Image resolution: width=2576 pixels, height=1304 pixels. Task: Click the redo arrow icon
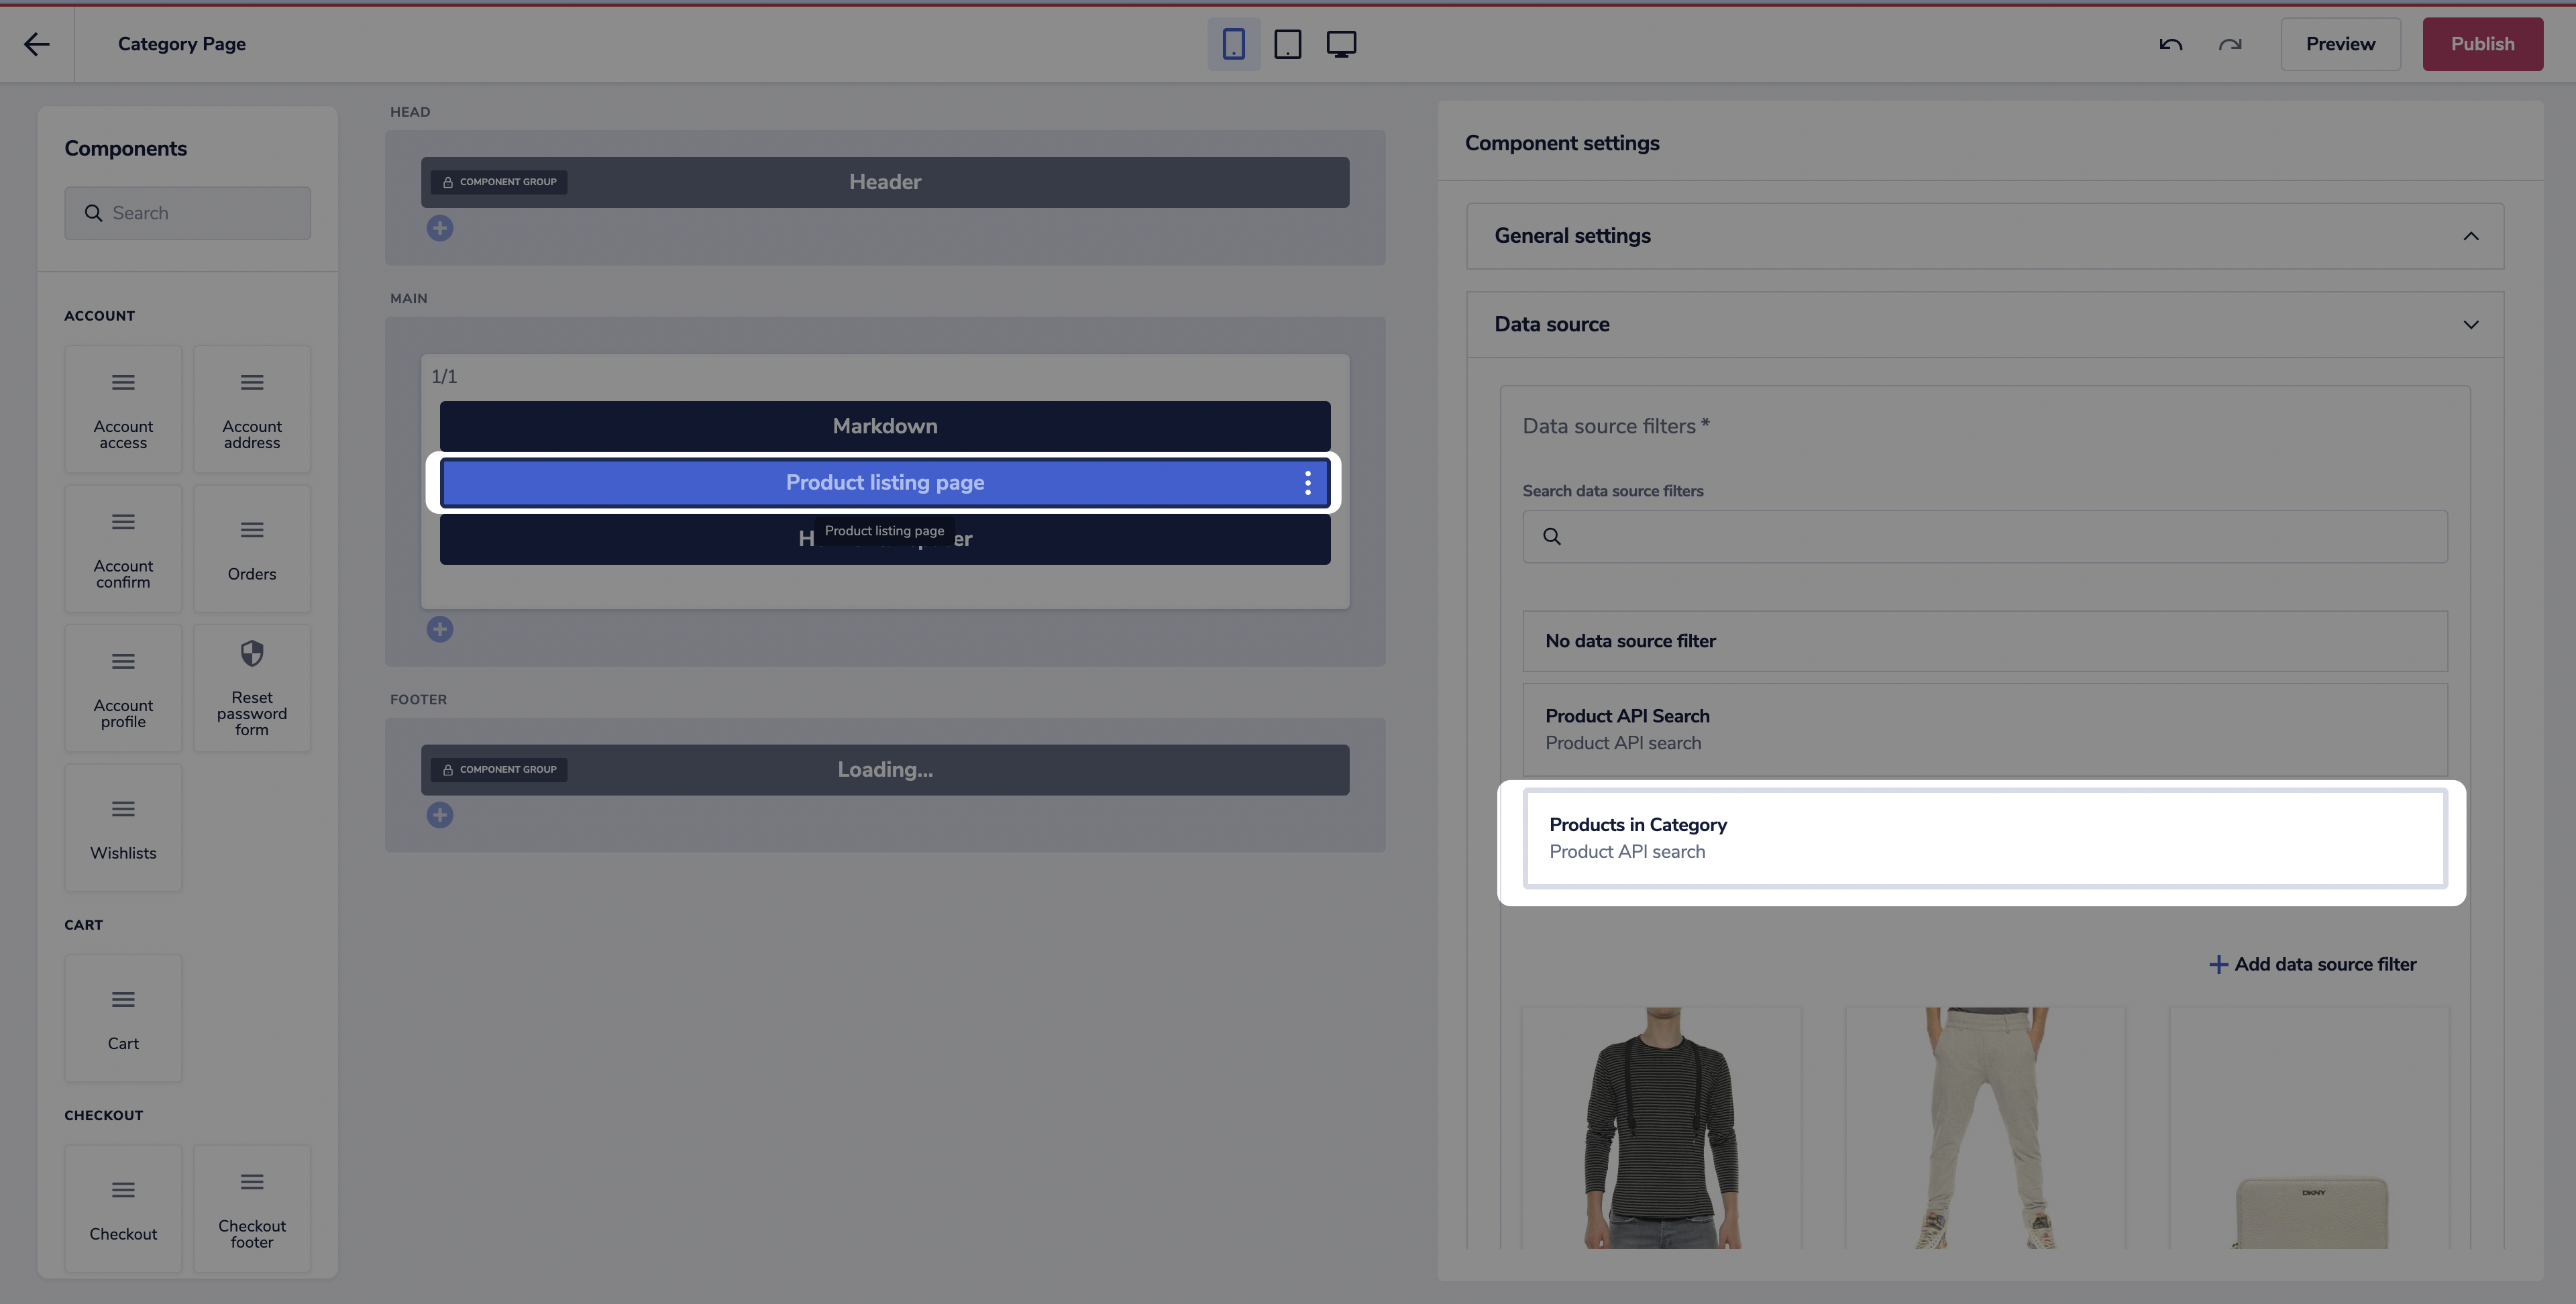pos(2230,44)
